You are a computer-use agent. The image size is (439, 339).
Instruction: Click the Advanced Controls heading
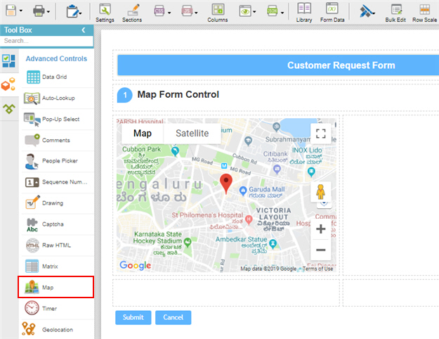click(x=56, y=58)
